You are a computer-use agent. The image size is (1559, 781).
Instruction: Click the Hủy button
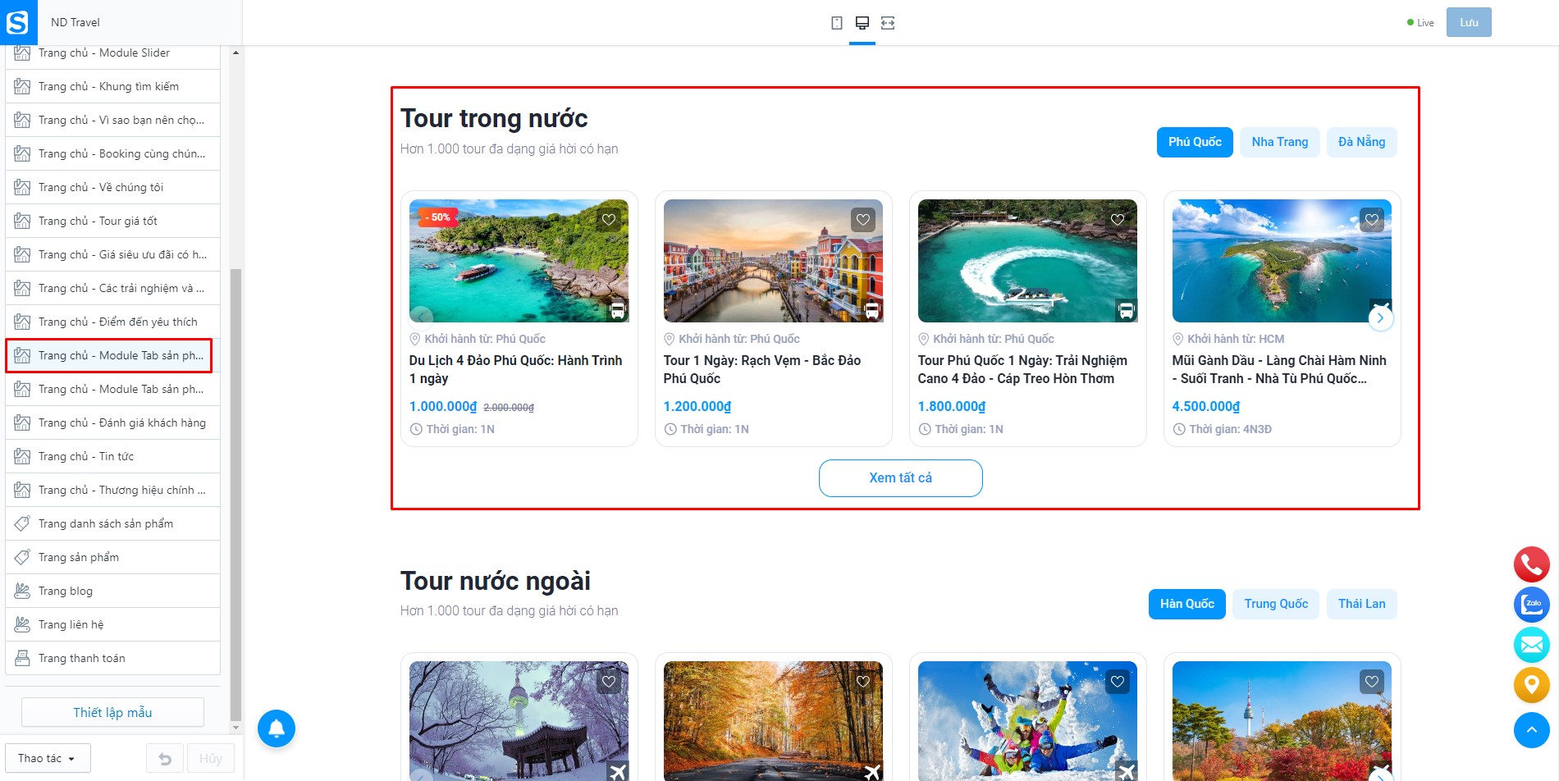coord(211,759)
